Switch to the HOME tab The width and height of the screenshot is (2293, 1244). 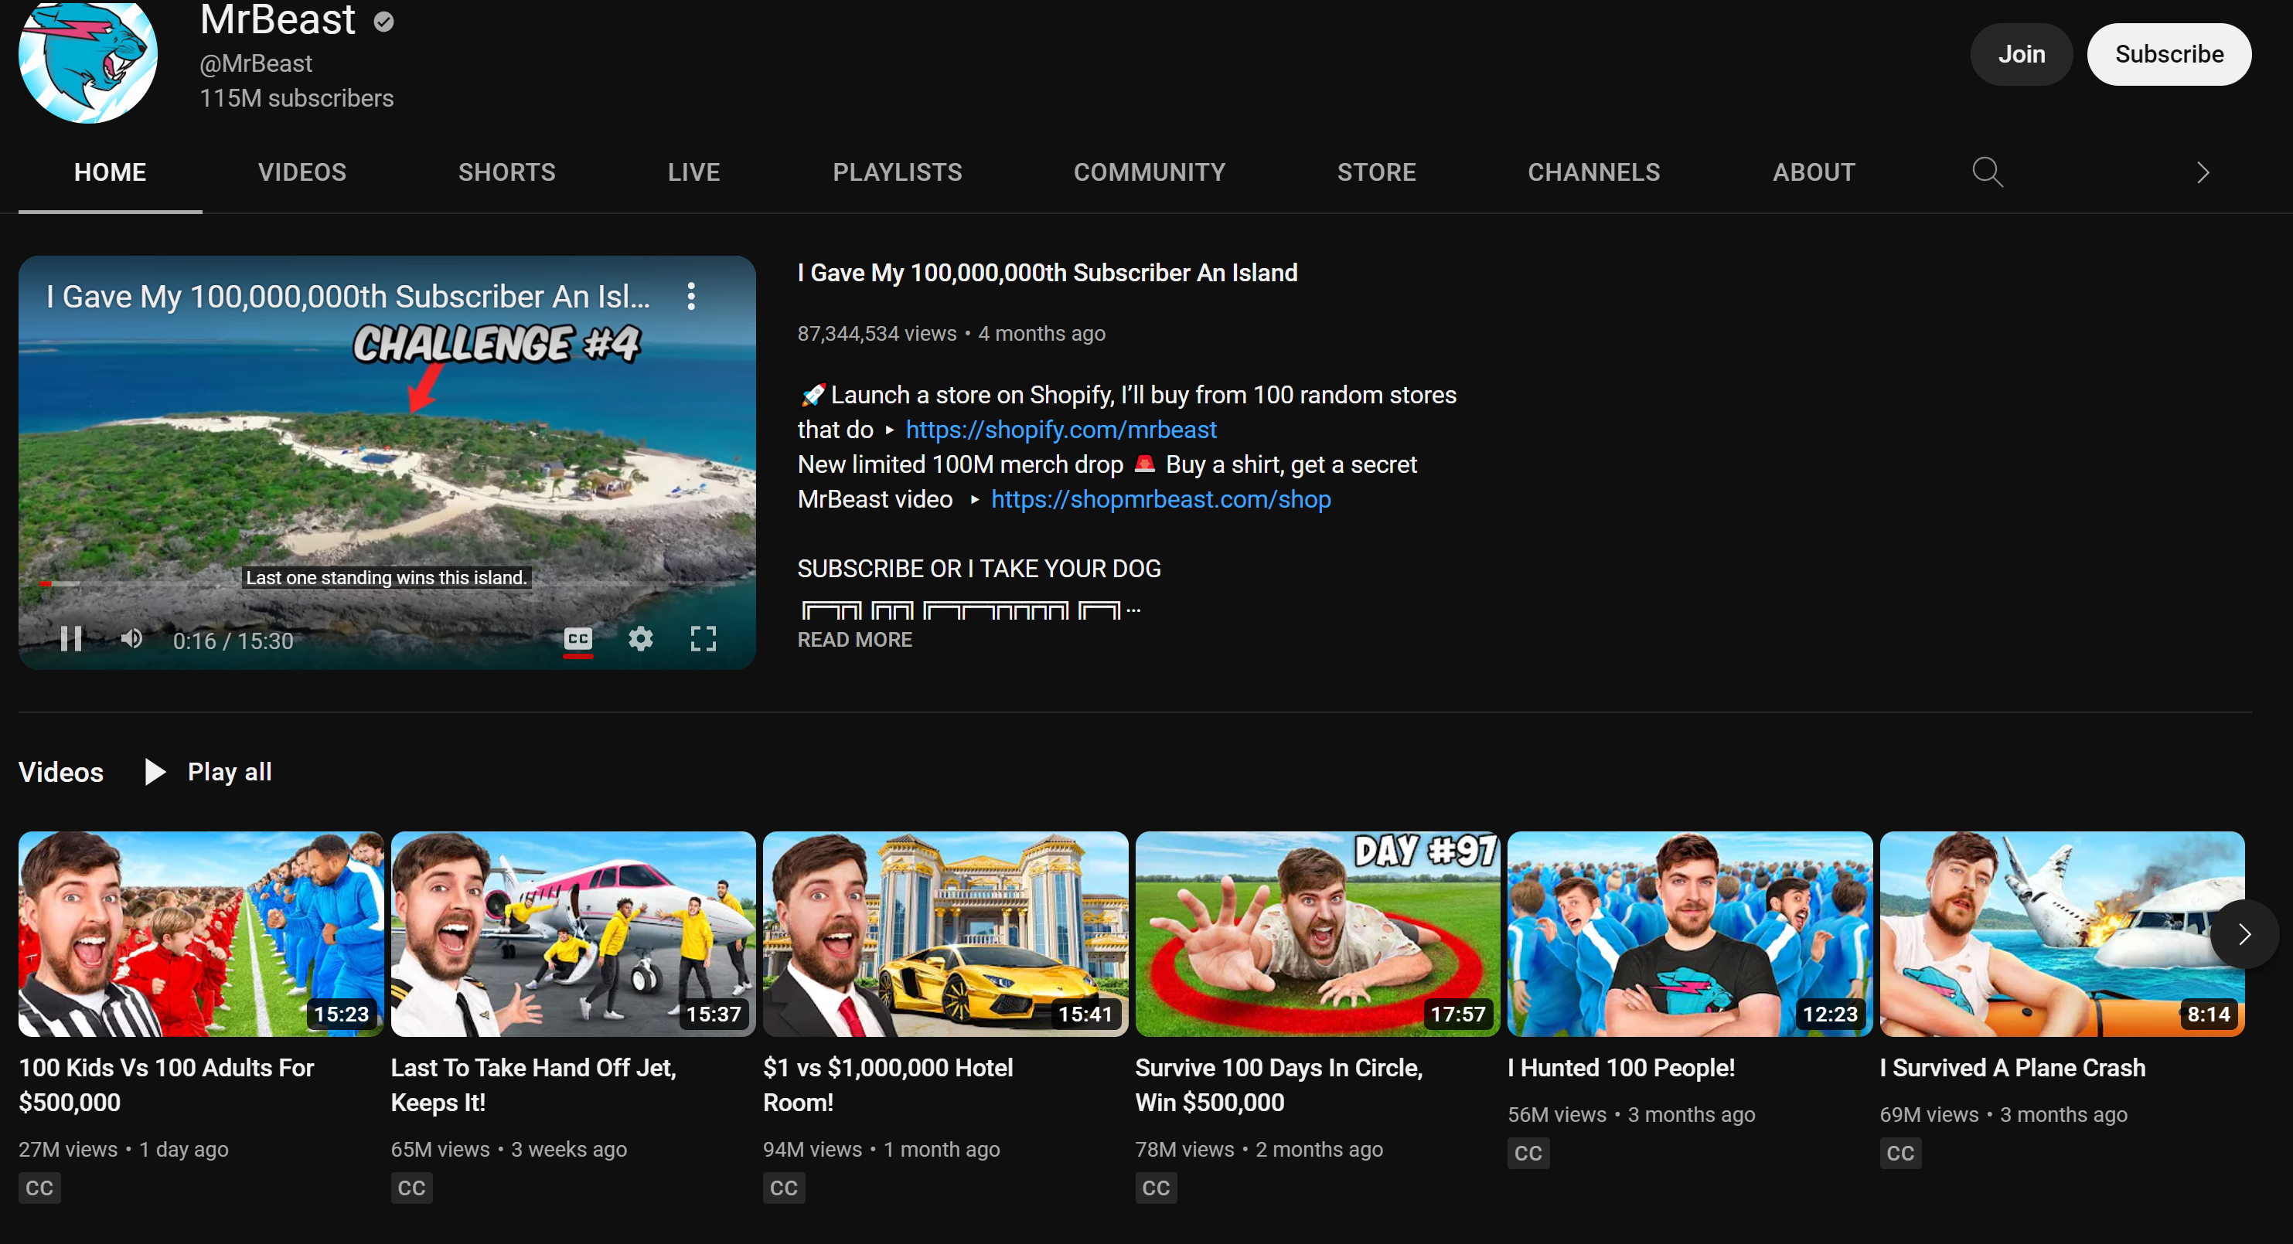111,172
